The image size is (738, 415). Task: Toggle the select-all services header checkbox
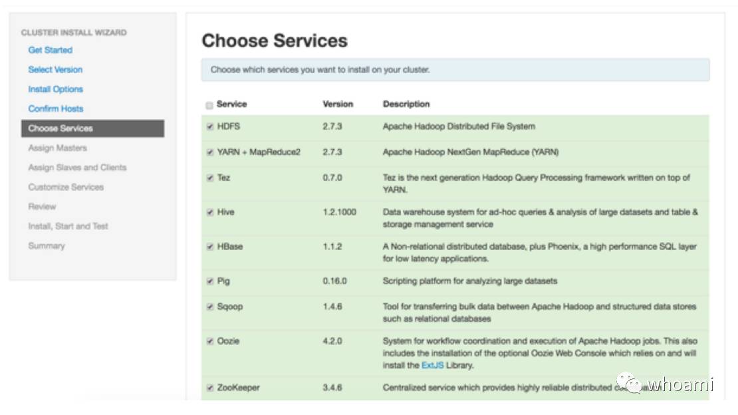click(210, 105)
